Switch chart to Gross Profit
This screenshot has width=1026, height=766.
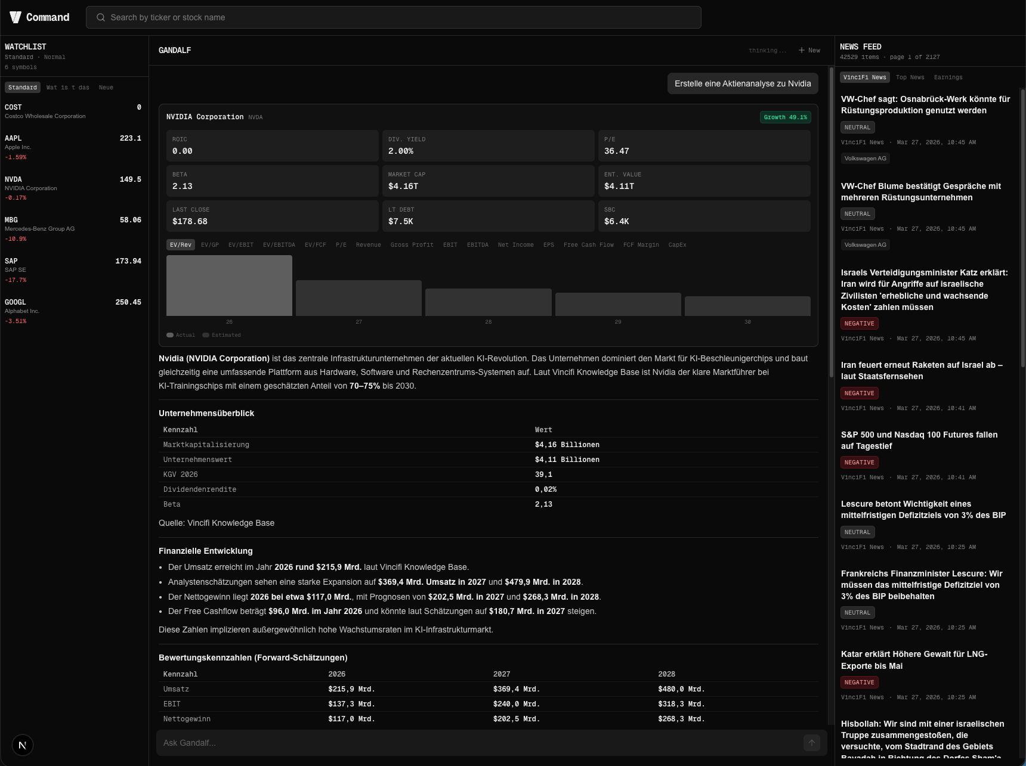[x=412, y=245]
